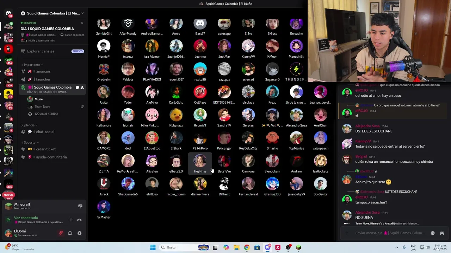Image resolution: width=451 pixels, height=253 pixels.
Task: Select audience member THUNDER avatar
Action: pos(296,69)
